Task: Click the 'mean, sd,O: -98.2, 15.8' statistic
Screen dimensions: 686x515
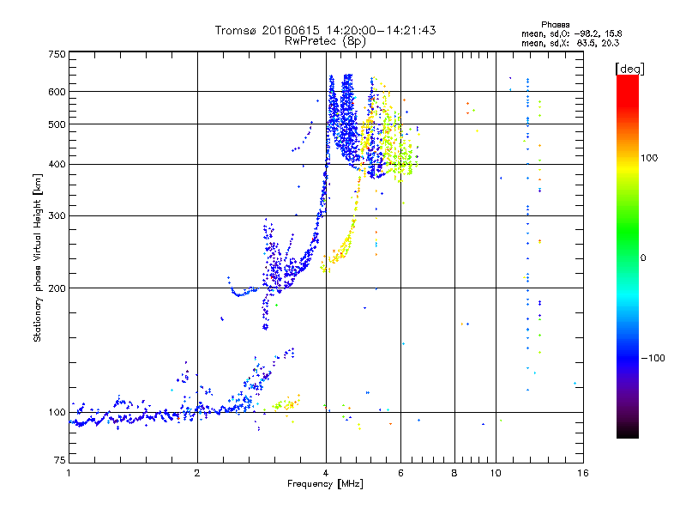Action: point(571,33)
